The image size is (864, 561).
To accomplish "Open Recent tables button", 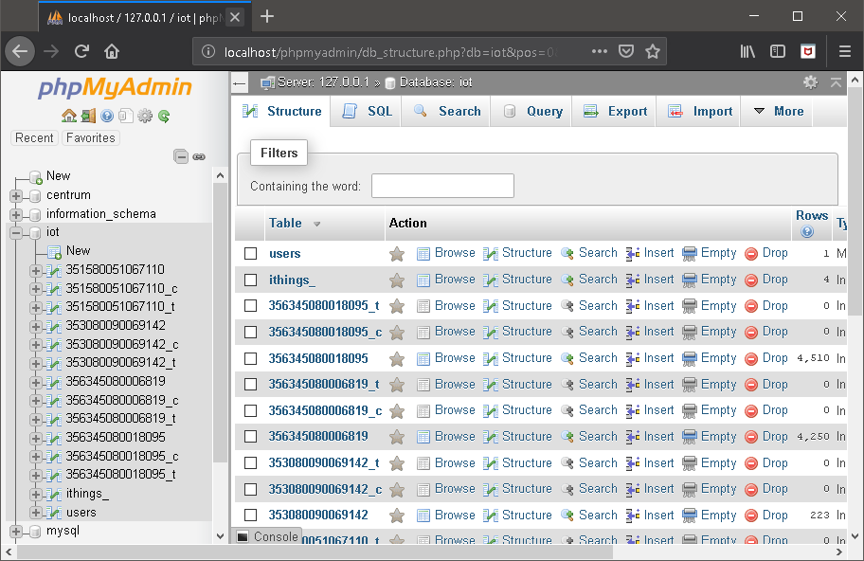I will tap(34, 137).
